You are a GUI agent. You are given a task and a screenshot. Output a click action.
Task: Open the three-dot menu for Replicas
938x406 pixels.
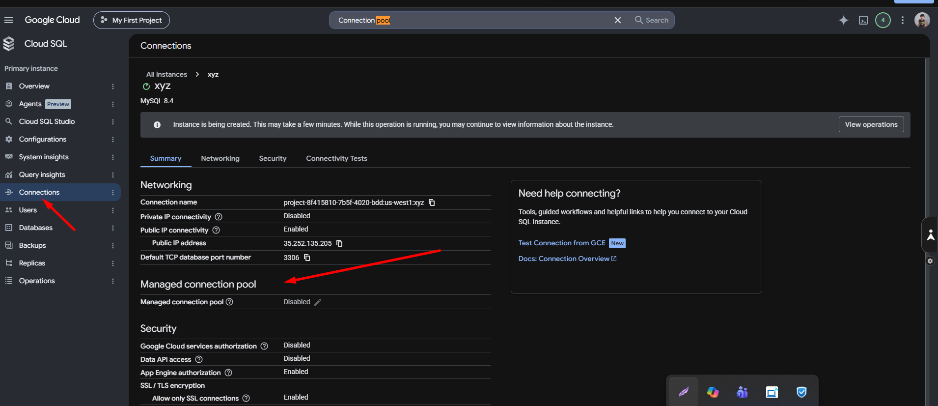[113, 263]
